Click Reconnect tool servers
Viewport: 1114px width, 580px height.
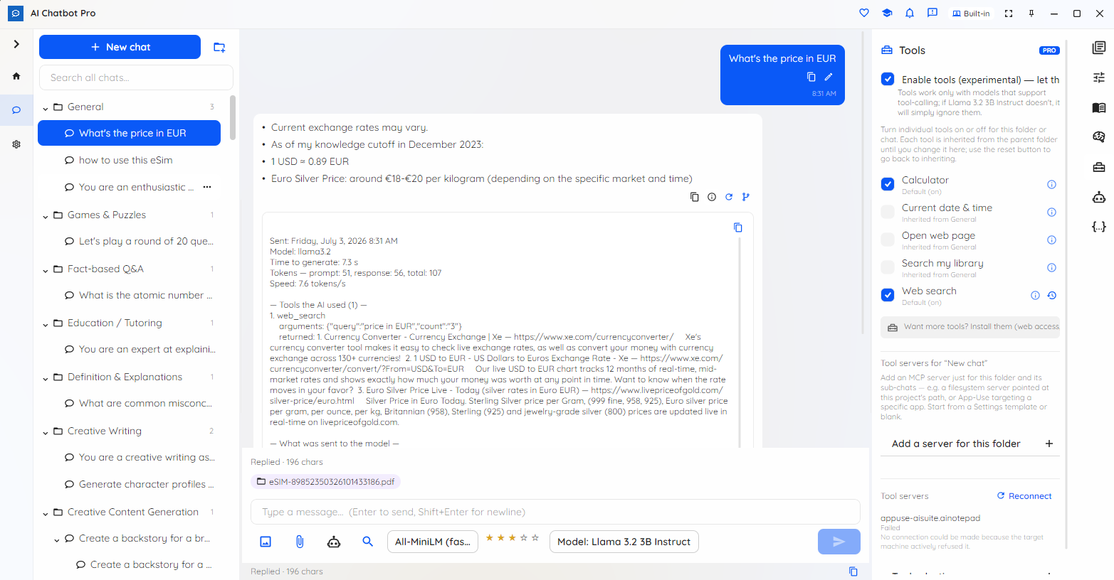pos(1024,496)
